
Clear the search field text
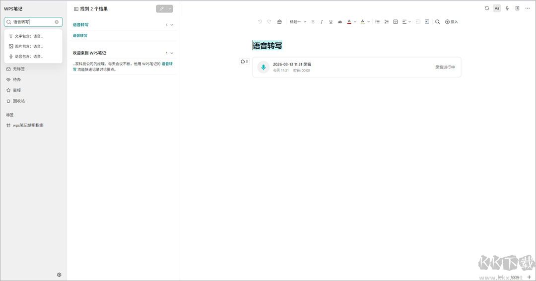click(x=57, y=22)
